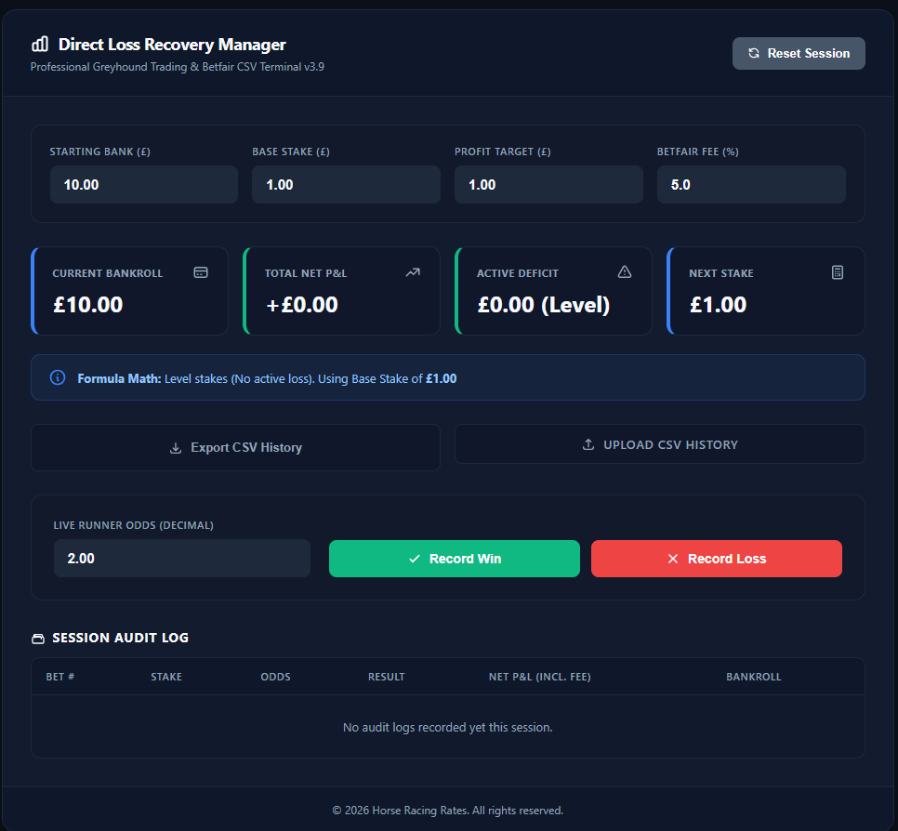Viewport: 898px width, 831px height.
Task: Click the refresh icon in Reset Session
Action: point(754,53)
